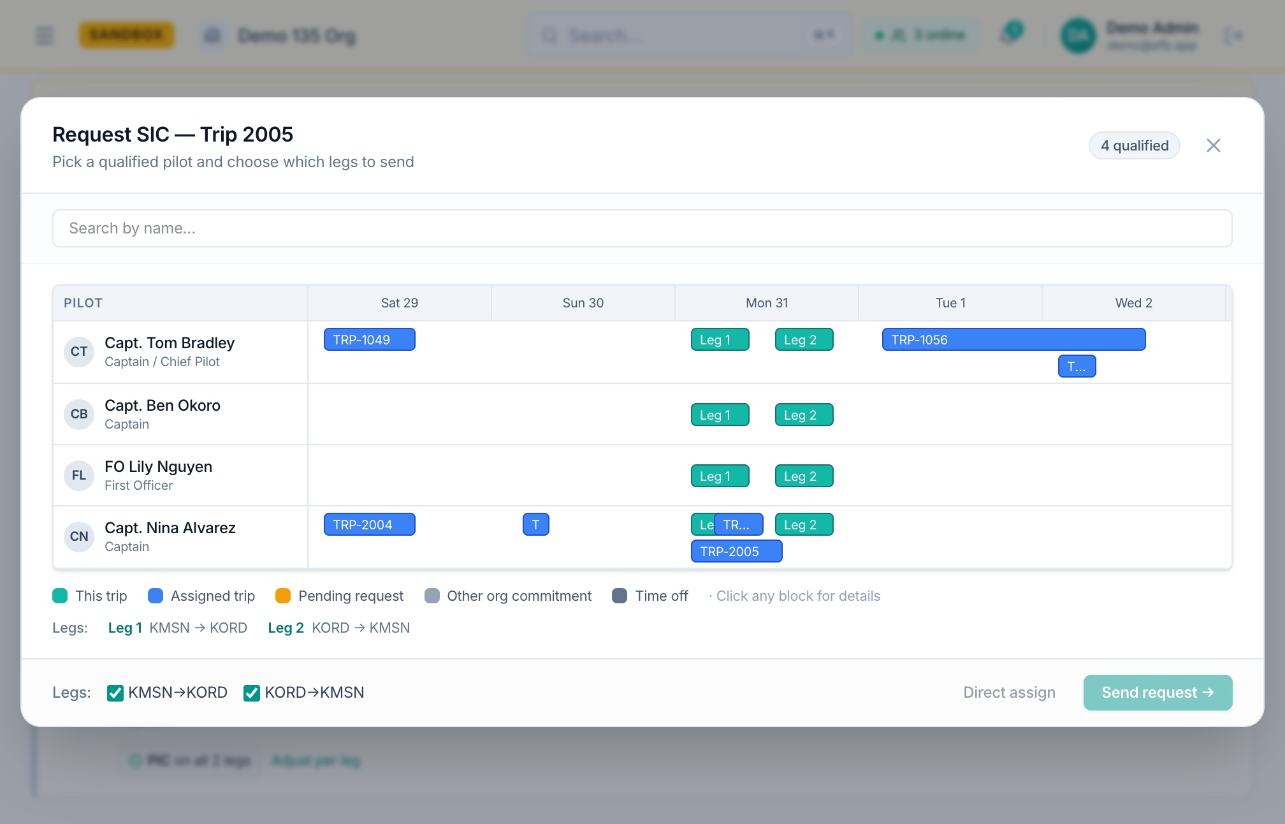Click the TR... block overlapping Nina's Leg 1
Screen dimensions: 1285x824
pos(739,525)
